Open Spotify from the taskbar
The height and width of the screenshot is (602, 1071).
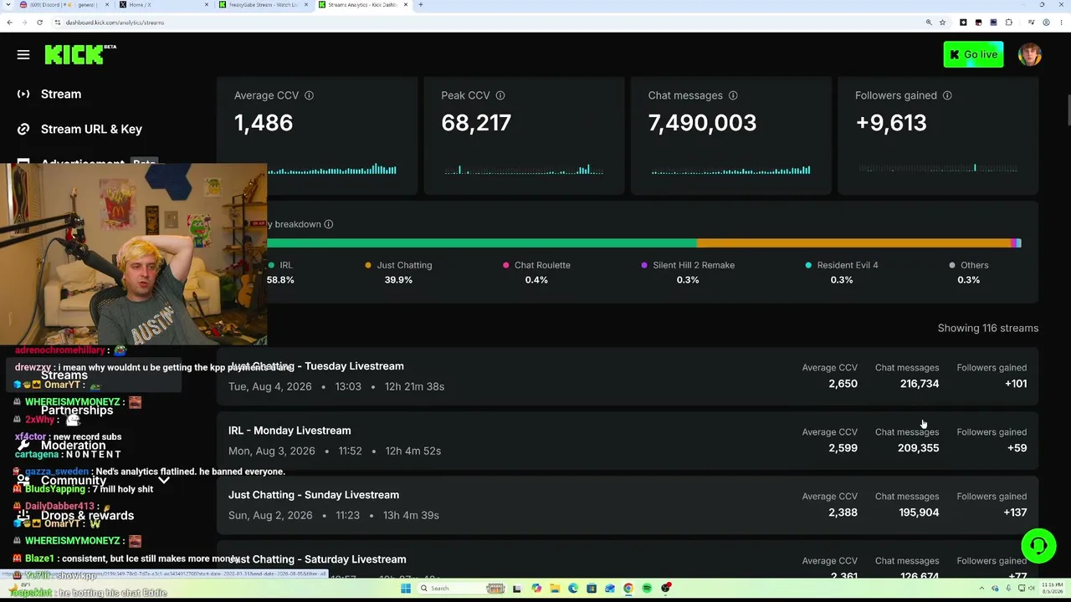pyautogui.click(x=647, y=589)
